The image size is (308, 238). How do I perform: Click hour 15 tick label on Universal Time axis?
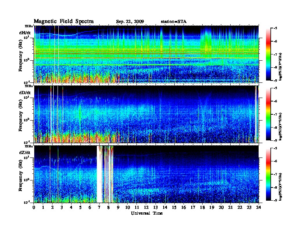[174, 208]
